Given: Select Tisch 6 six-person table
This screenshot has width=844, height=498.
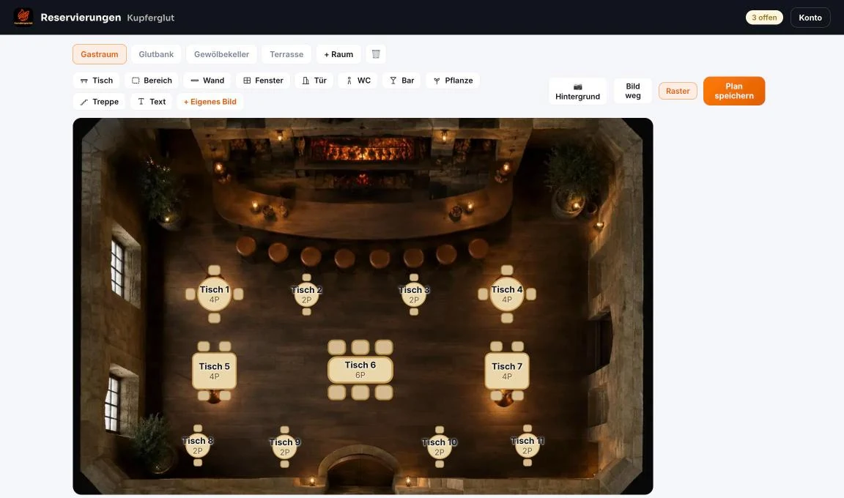Looking at the screenshot, I should tap(360, 369).
